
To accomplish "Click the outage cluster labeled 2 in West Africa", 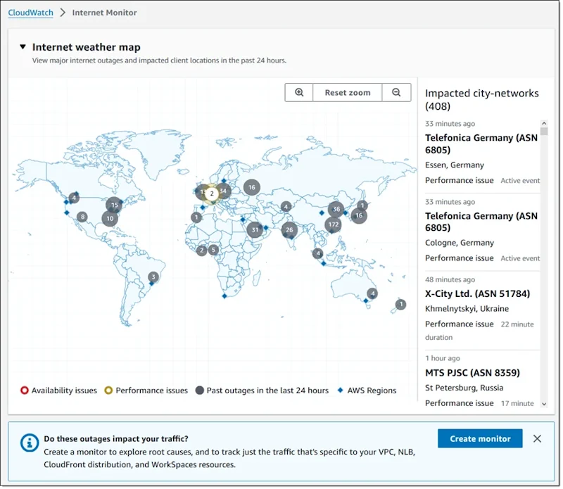I will click(201, 250).
